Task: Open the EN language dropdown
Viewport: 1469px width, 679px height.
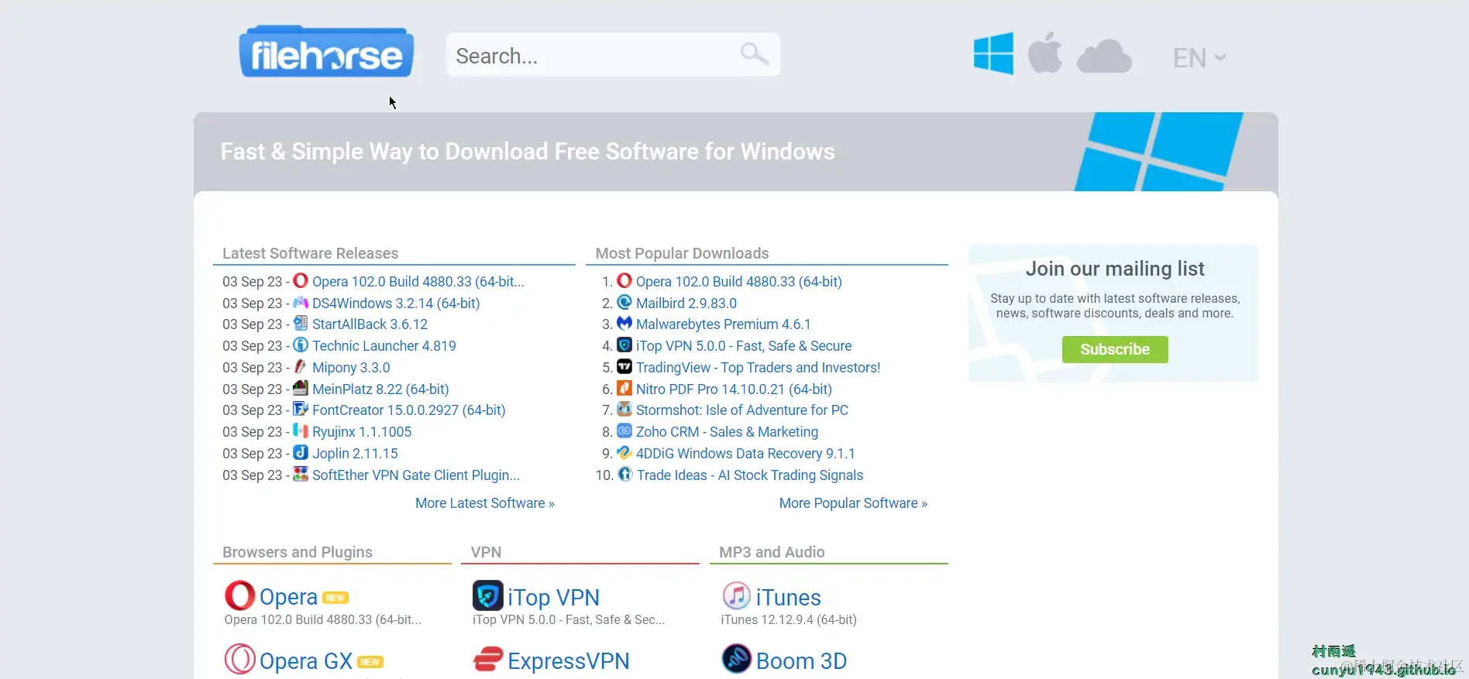Action: coord(1199,58)
